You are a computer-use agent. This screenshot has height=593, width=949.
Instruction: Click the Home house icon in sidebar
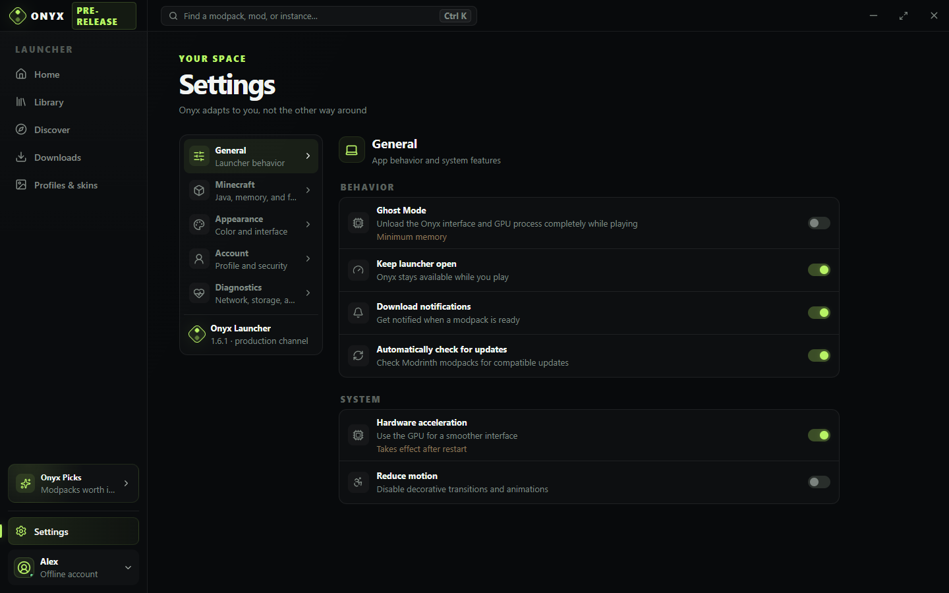point(21,74)
